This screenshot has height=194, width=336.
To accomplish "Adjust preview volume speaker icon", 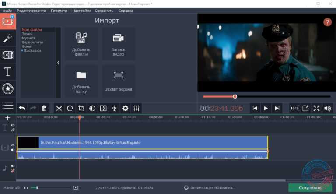I will 328,108.
